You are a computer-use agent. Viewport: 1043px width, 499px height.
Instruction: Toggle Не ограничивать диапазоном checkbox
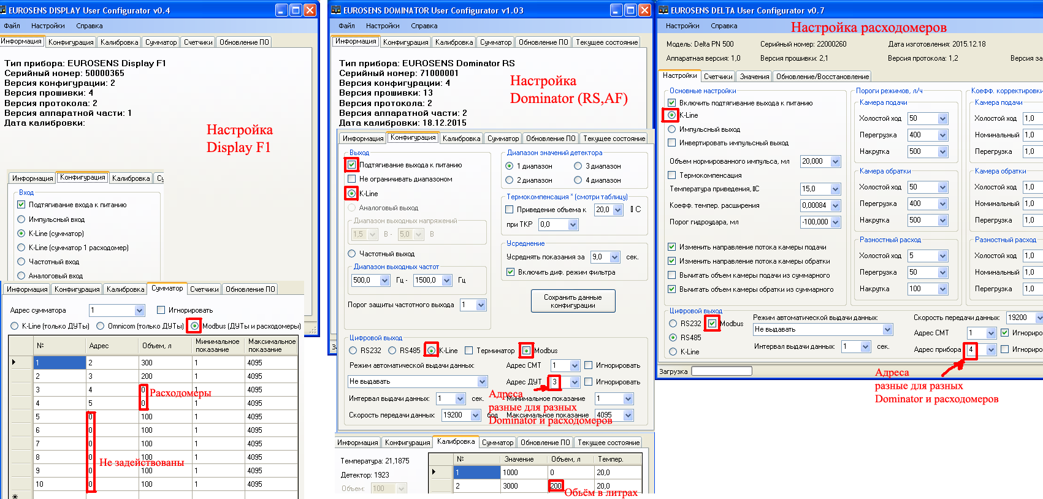[x=351, y=179]
